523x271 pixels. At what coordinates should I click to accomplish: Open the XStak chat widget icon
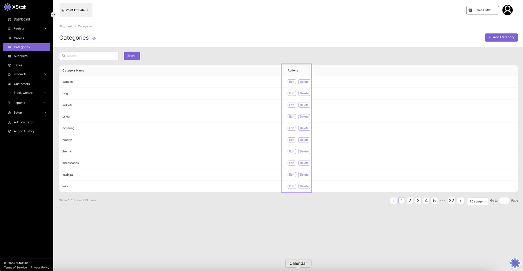pos(515,263)
